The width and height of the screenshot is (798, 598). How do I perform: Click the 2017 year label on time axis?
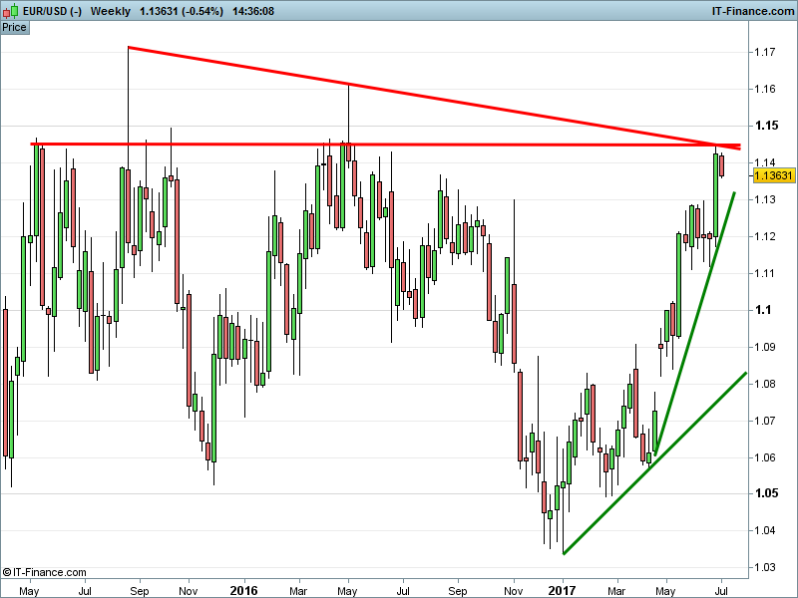tap(563, 591)
